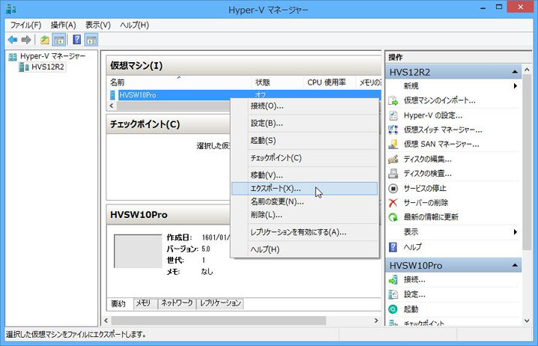Click the green 最新の情報に更新 refresh icon
Screen dimensions: 538x346
393,217
